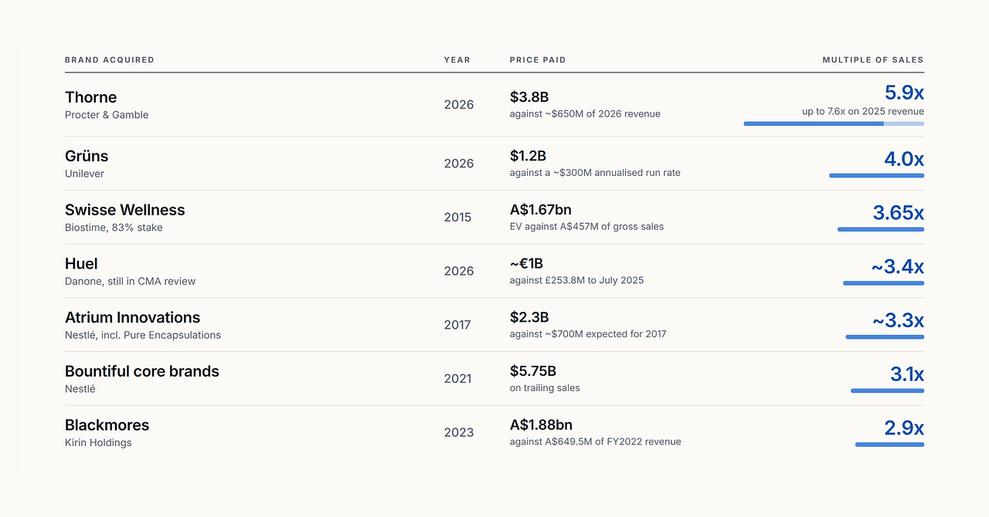The width and height of the screenshot is (989, 517).
Task: Click "Biostime, 83% stake" text
Action: [x=114, y=228]
